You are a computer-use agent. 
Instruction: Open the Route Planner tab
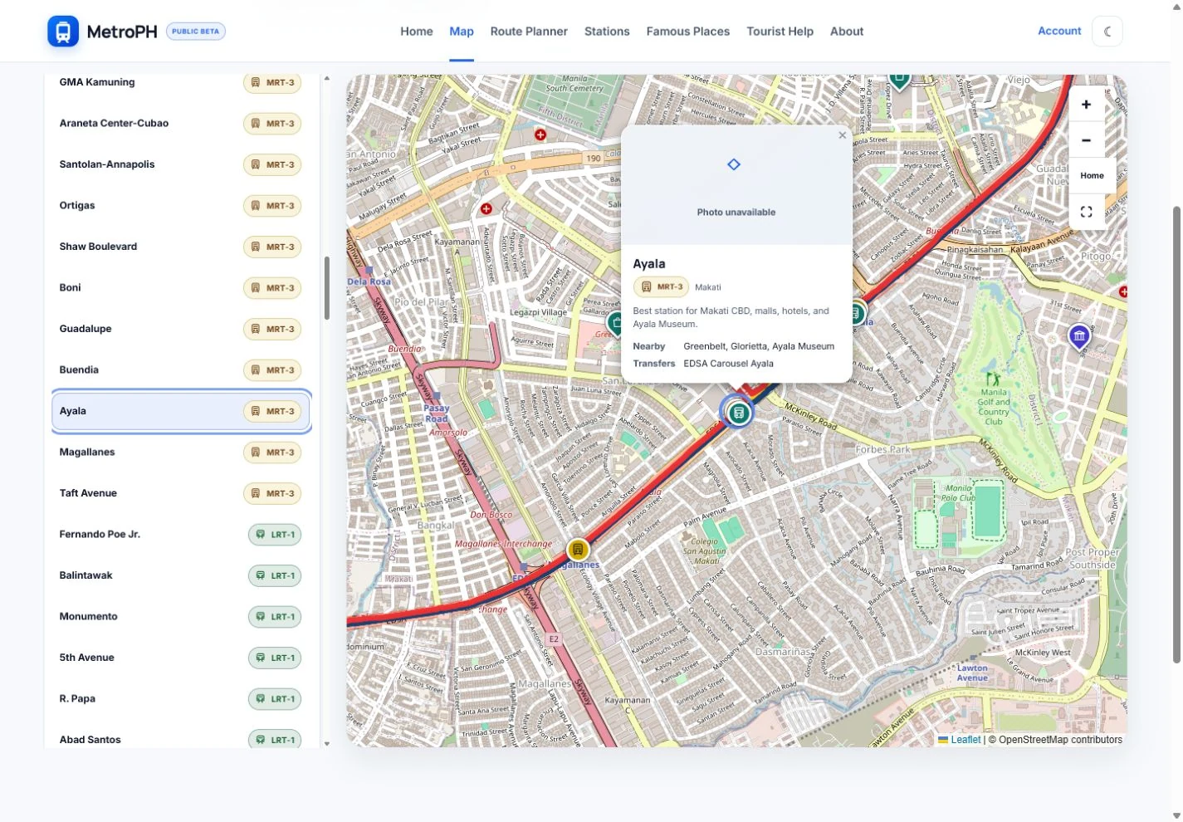(x=529, y=32)
